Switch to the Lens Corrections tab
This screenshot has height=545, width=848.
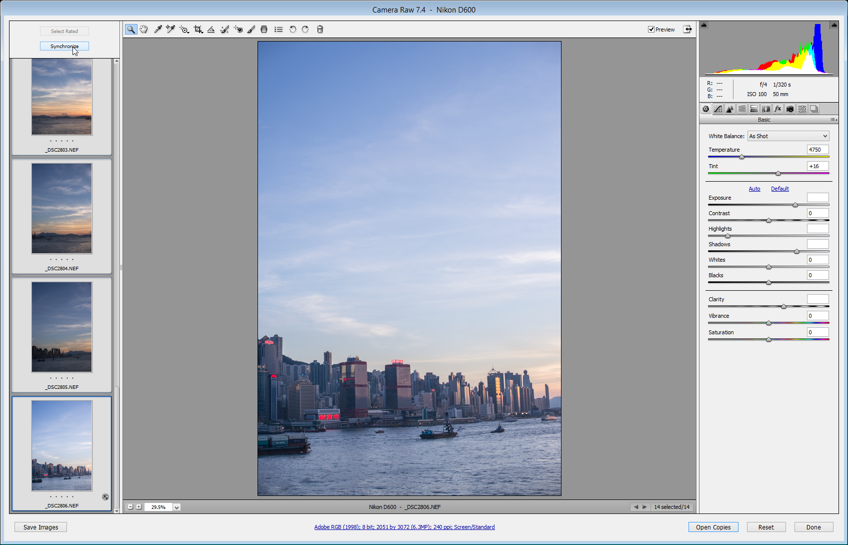(766, 109)
